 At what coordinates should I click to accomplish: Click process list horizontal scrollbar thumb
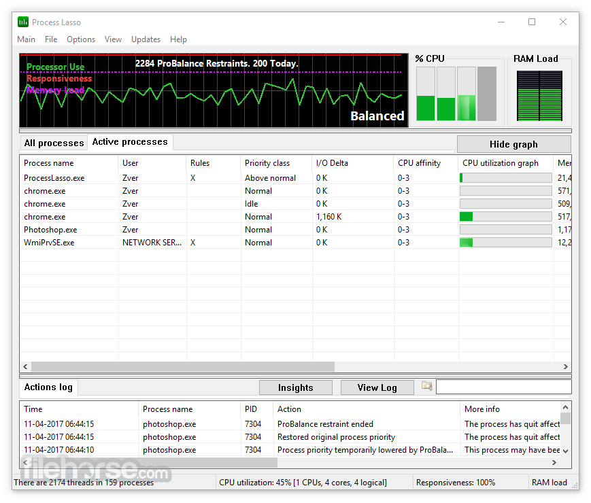(183, 366)
